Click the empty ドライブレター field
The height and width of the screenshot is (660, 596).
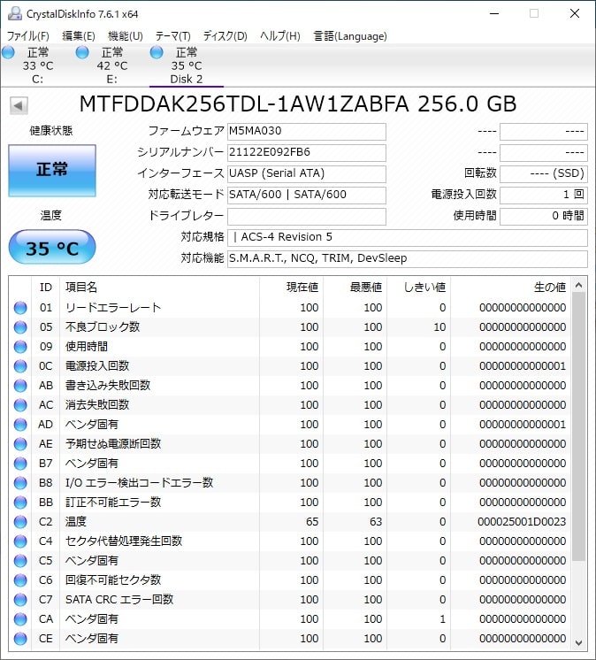coord(307,216)
